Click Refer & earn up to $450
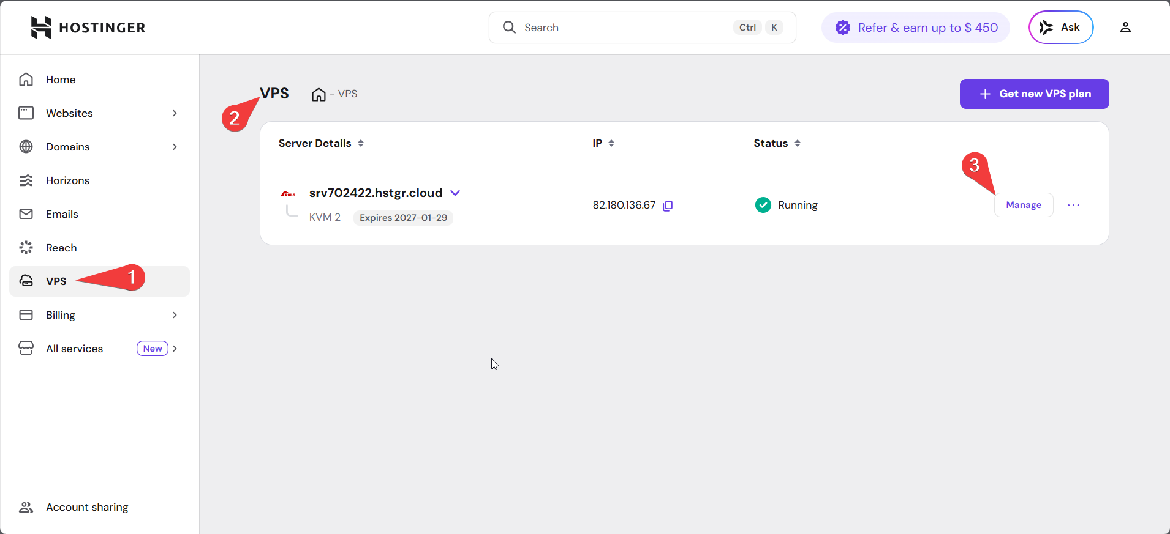Screen dimensions: 1170x534 tap(916, 28)
